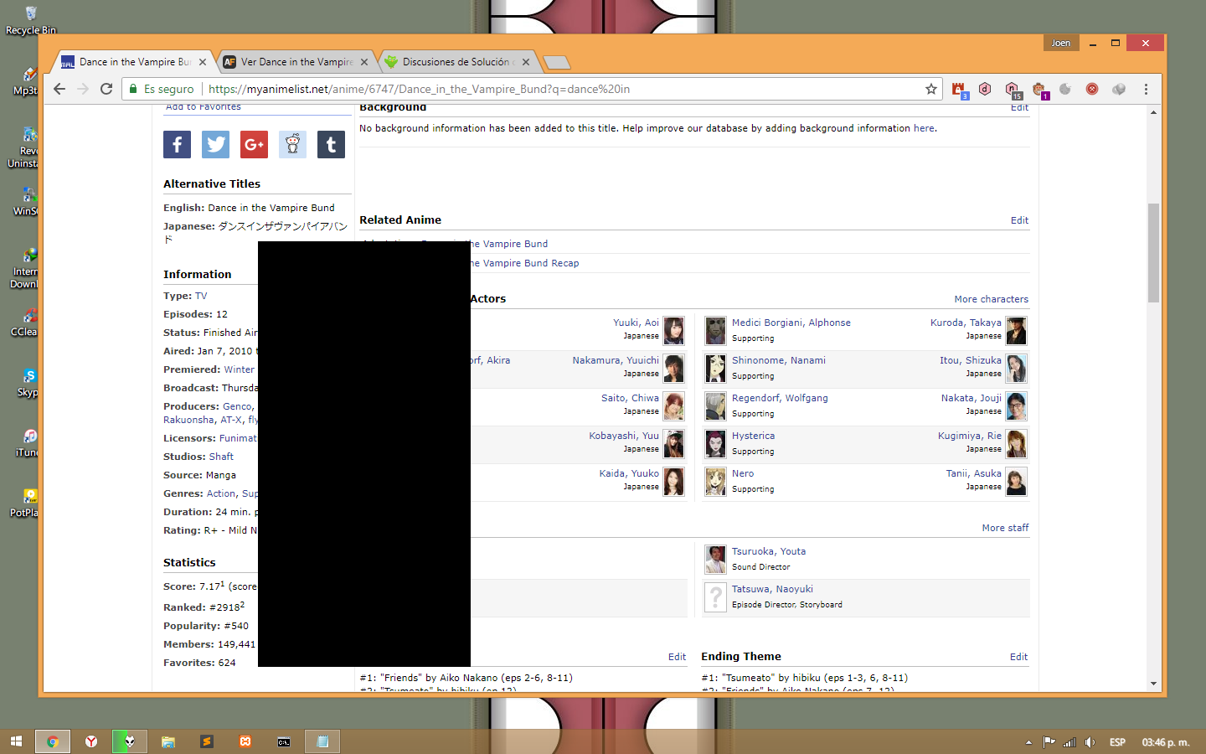Viewport: 1206px width, 754px height.
Task: Open the volume control in the system tray
Action: tap(1090, 742)
